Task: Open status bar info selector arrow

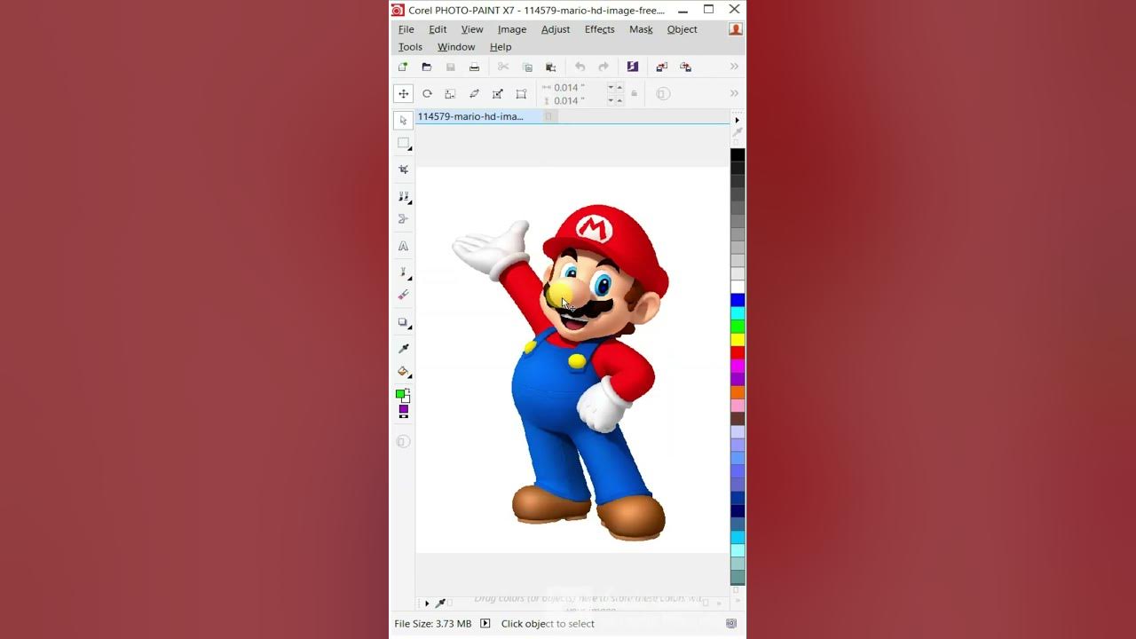Action: tap(485, 624)
